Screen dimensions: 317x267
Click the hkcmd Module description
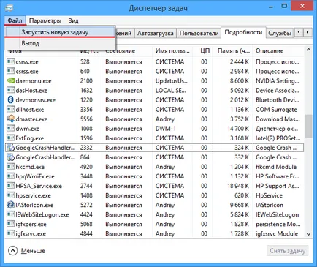[x=276, y=167]
